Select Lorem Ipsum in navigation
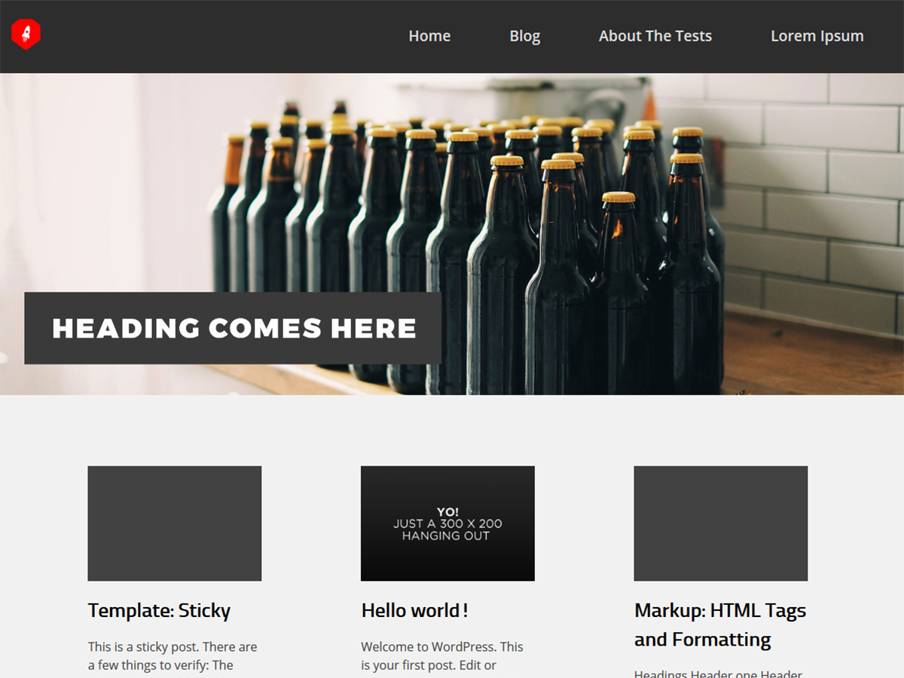The width and height of the screenshot is (904, 678). click(x=817, y=36)
